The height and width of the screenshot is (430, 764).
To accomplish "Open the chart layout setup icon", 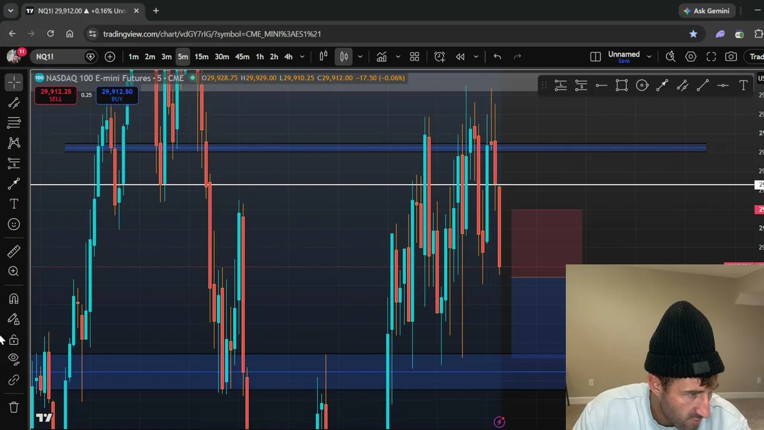I will (595, 57).
